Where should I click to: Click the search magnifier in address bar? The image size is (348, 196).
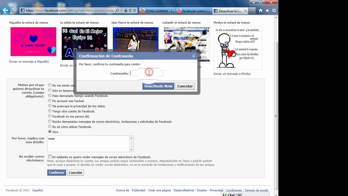[x=117, y=11]
